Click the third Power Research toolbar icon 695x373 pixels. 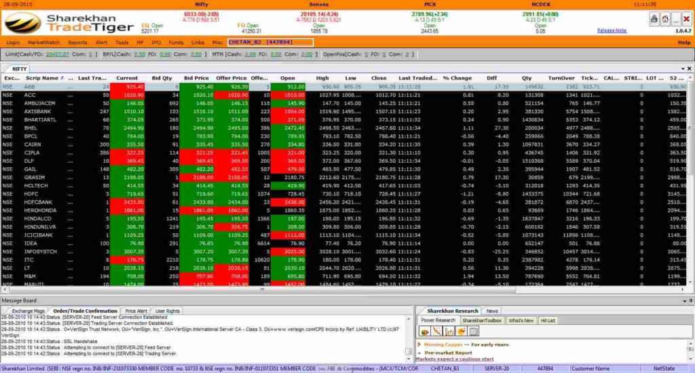(x=449, y=332)
